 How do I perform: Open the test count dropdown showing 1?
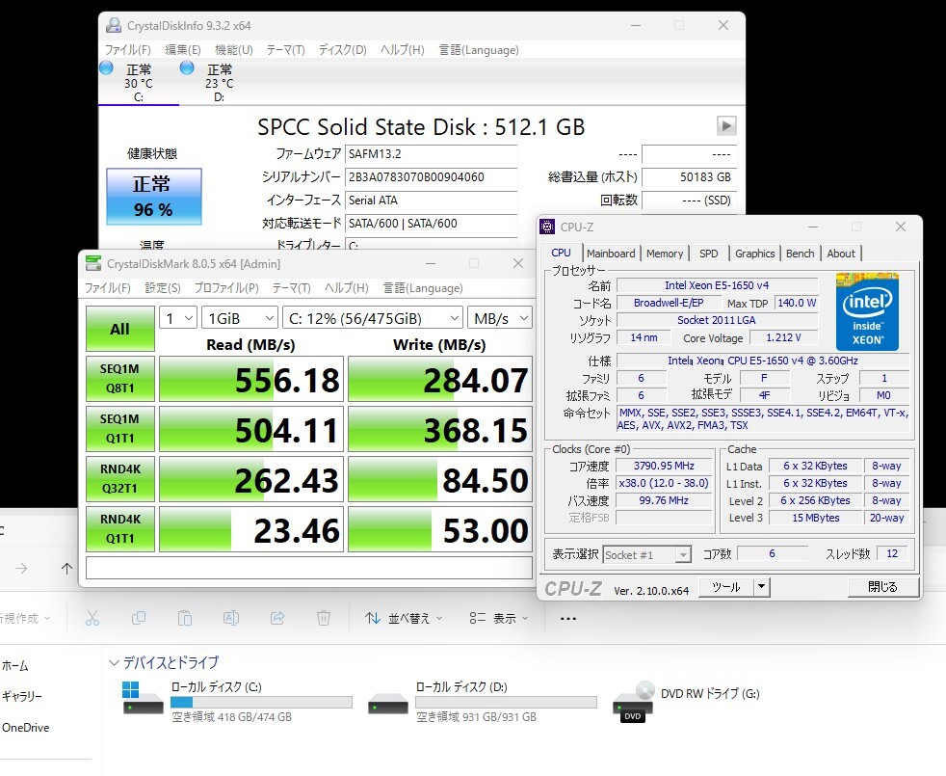click(x=178, y=318)
